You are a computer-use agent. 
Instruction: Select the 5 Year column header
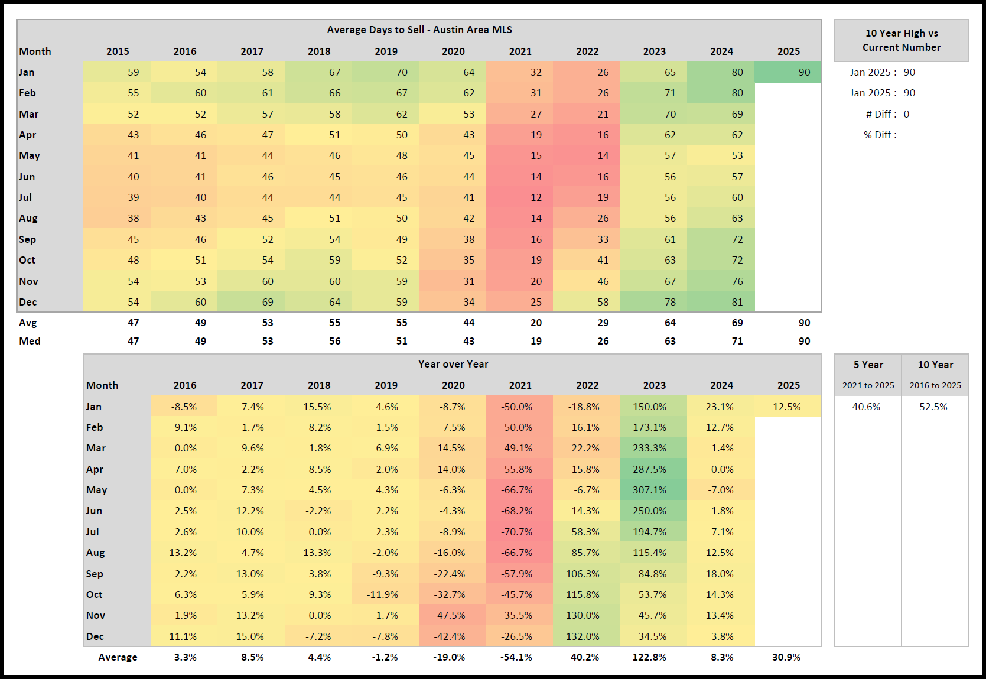[868, 365]
